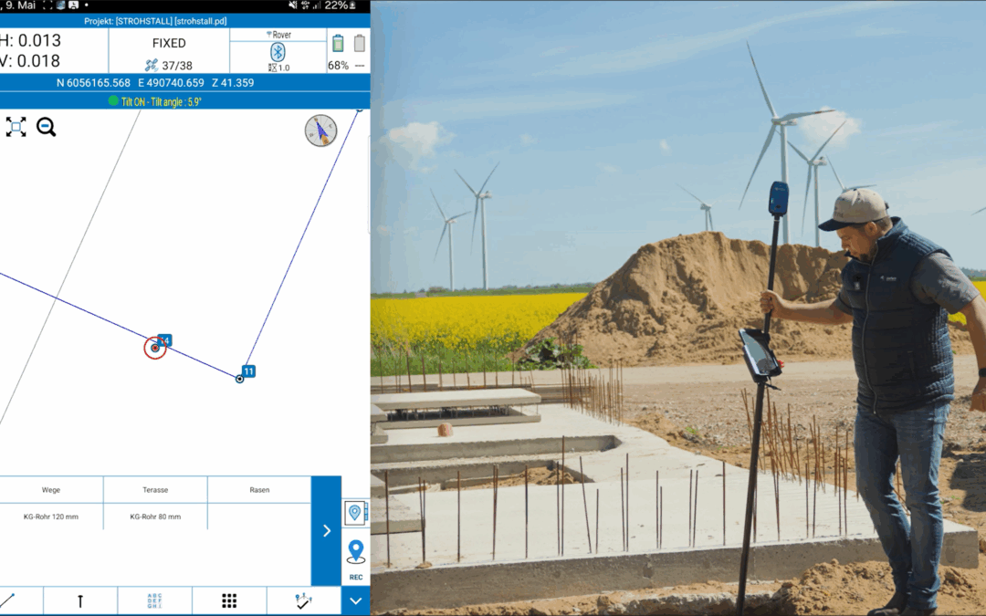Open the ABC text codes icon
986x616 pixels.
(x=154, y=600)
